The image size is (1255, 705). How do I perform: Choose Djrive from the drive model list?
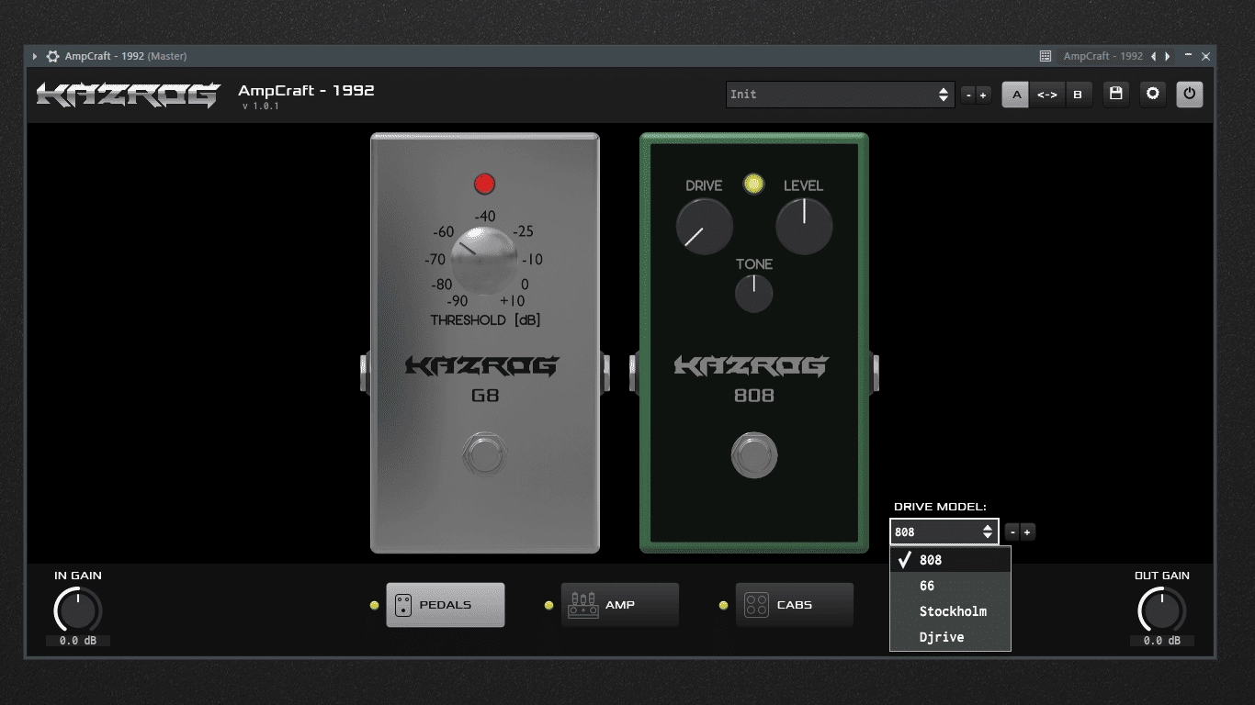click(950, 637)
